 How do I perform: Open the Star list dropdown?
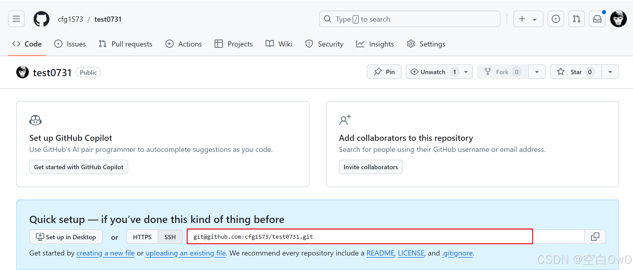610,72
